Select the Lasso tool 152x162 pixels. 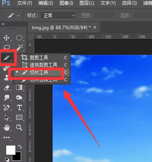coord(7,47)
